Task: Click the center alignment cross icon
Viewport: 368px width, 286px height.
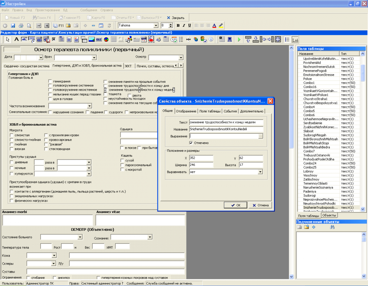Action: coord(278,39)
